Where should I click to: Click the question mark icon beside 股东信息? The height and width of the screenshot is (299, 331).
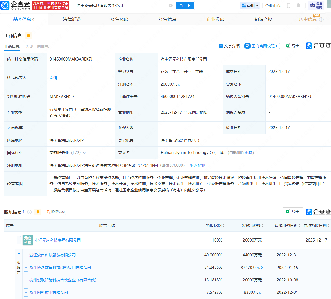[x=29, y=212]
